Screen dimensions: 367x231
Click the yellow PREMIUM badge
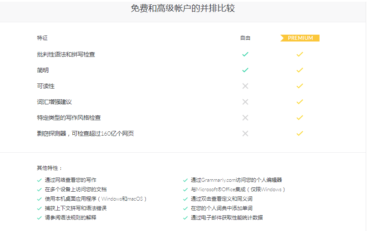click(300, 38)
